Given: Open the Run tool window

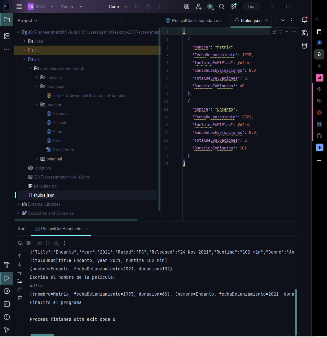Looking at the screenshot, I should [7, 278].
